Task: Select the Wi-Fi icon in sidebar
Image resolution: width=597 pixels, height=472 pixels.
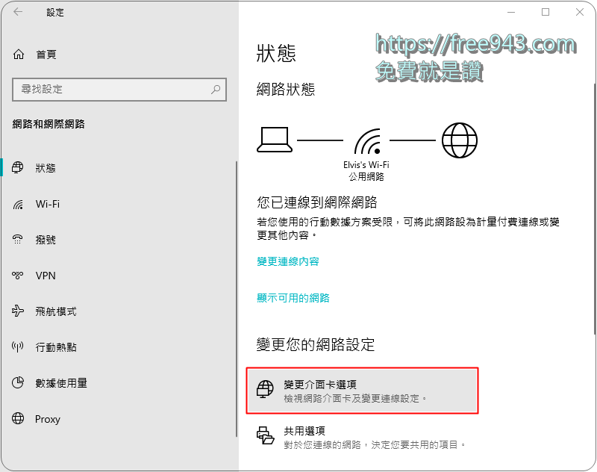Action: pyautogui.click(x=20, y=204)
